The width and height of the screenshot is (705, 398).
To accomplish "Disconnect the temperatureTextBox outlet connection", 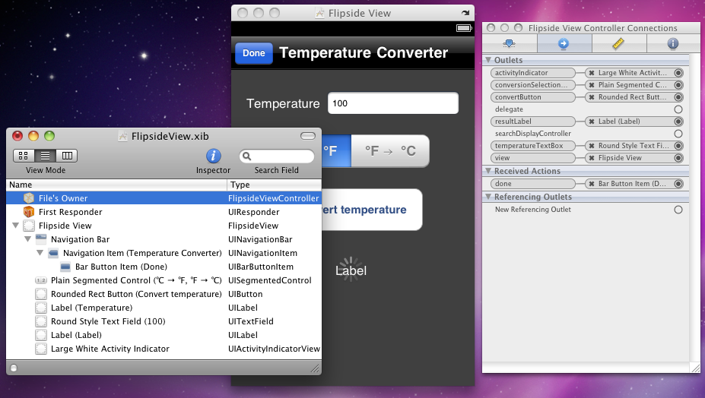I will click(x=592, y=146).
